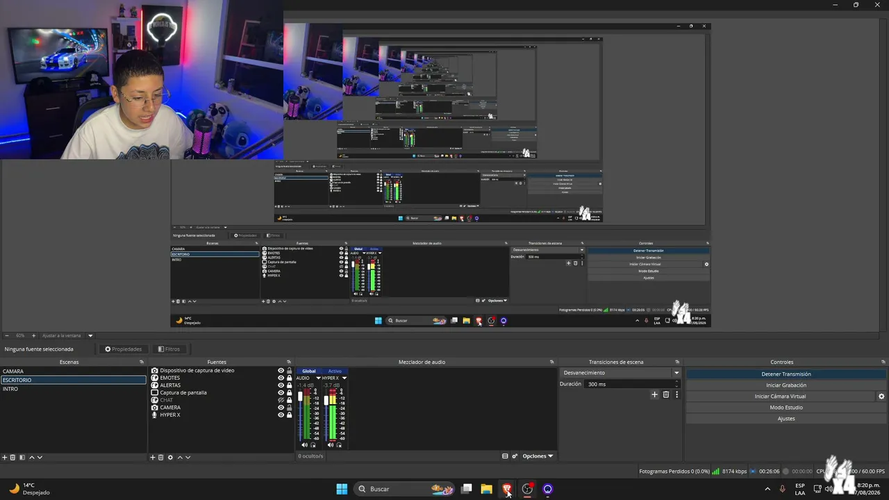Mute the HYPER X mixer channel
Viewport: 889px width, 500px height.
[331, 445]
